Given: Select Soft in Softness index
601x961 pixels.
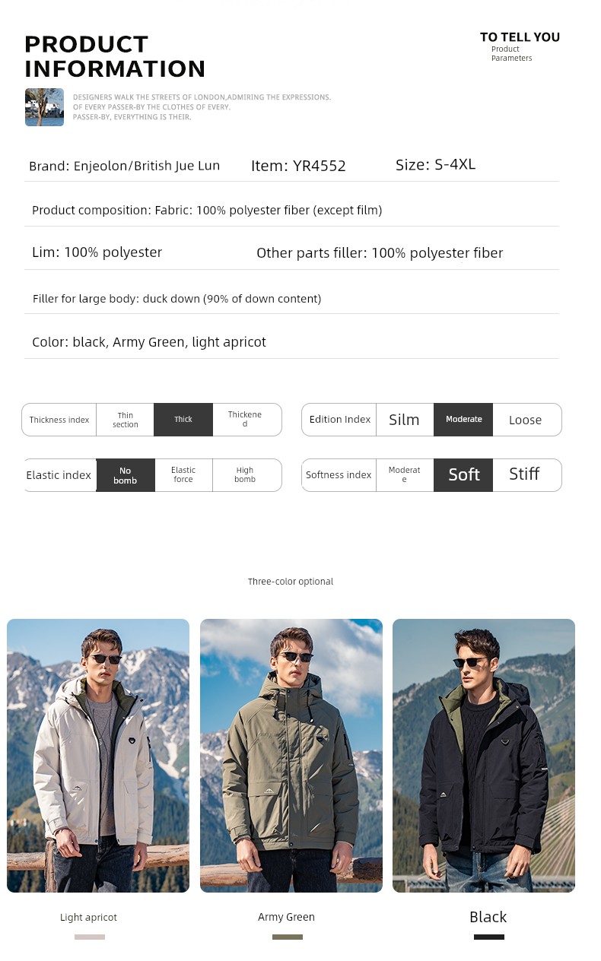Looking at the screenshot, I should (463, 475).
